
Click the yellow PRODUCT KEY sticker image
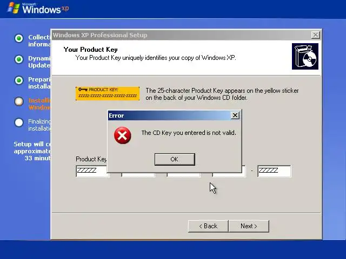(x=108, y=93)
